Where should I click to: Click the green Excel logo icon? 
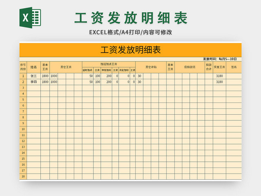tap(30, 18)
